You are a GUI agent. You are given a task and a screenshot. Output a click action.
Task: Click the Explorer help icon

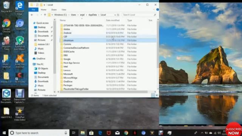tap(157, 9)
